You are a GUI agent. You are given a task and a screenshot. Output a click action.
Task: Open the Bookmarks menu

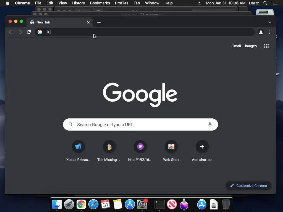pos(100,3)
